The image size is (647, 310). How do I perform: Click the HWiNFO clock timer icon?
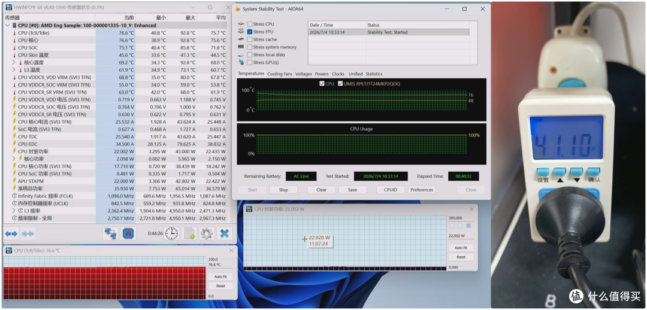coord(171,233)
